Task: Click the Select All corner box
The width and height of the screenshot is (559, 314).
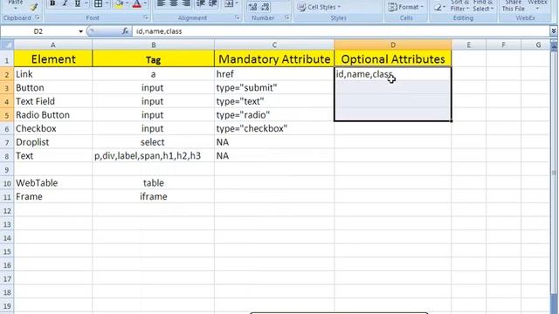Action: pos(7,44)
